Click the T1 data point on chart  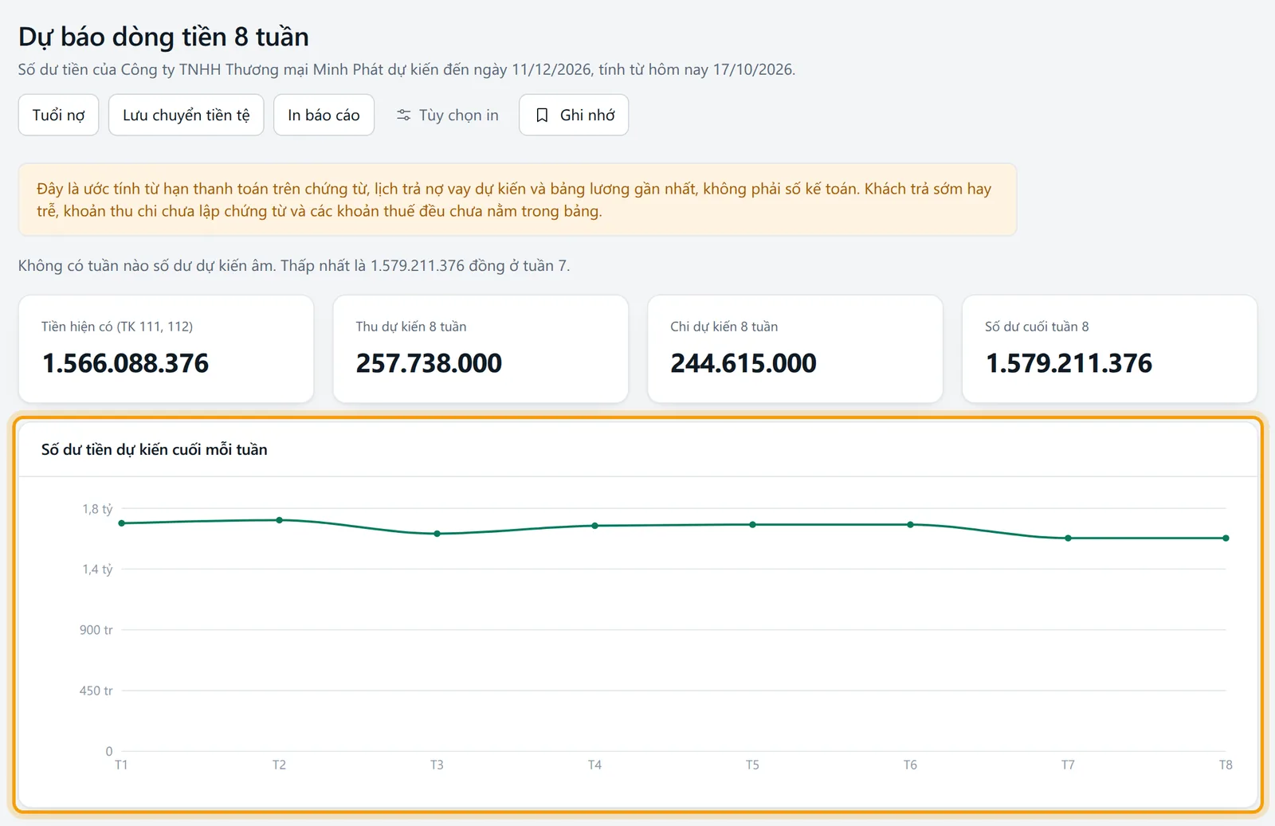122,523
